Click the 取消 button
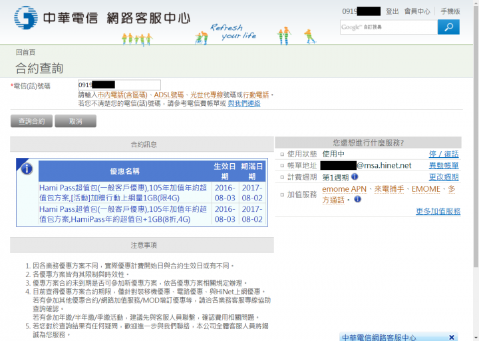This screenshot has width=479, height=341. (x=75, y=121)
